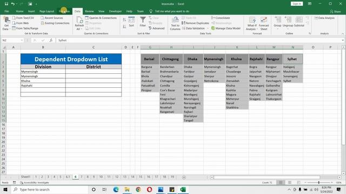This screenshot has width=346, height=194.
Task: Select sheet tab 19
Action: click(172, 177)
